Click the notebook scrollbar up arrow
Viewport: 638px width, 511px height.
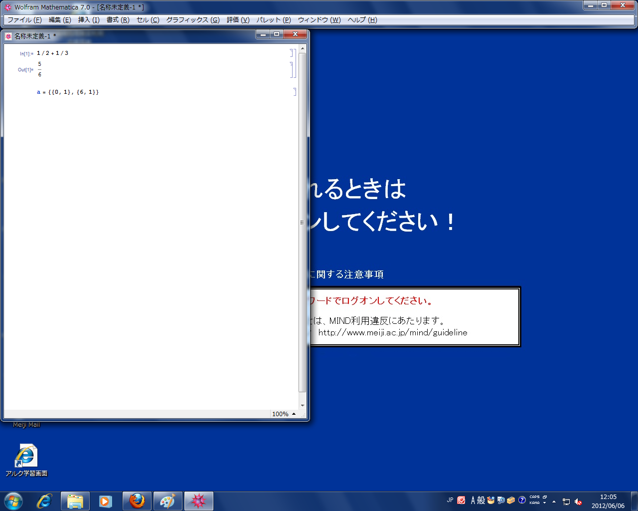pyautogui.click(x=302, y=48)
